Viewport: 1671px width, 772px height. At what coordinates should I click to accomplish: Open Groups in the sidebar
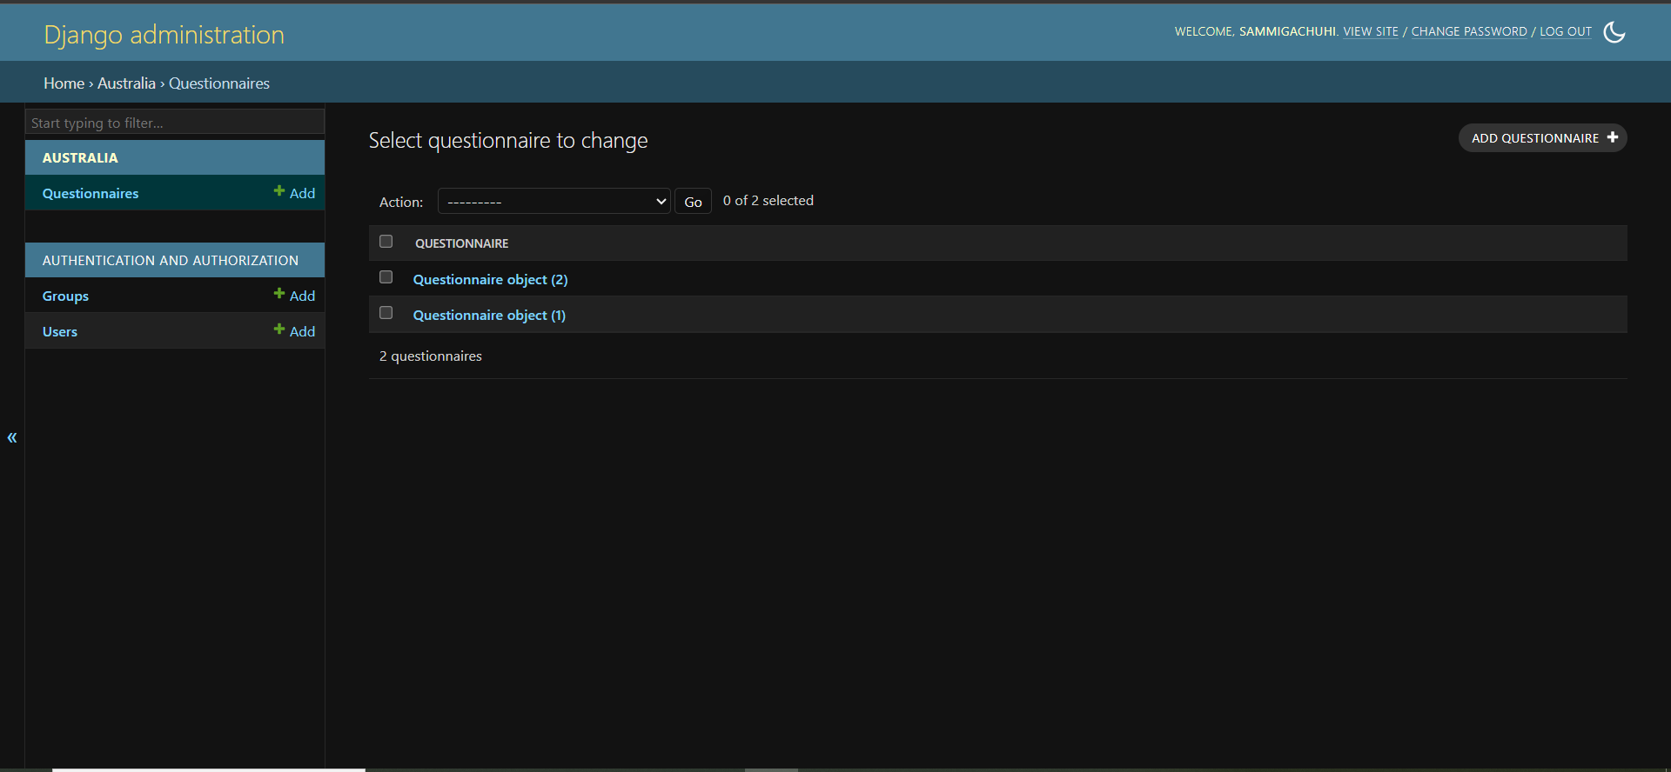click(65, 296)
